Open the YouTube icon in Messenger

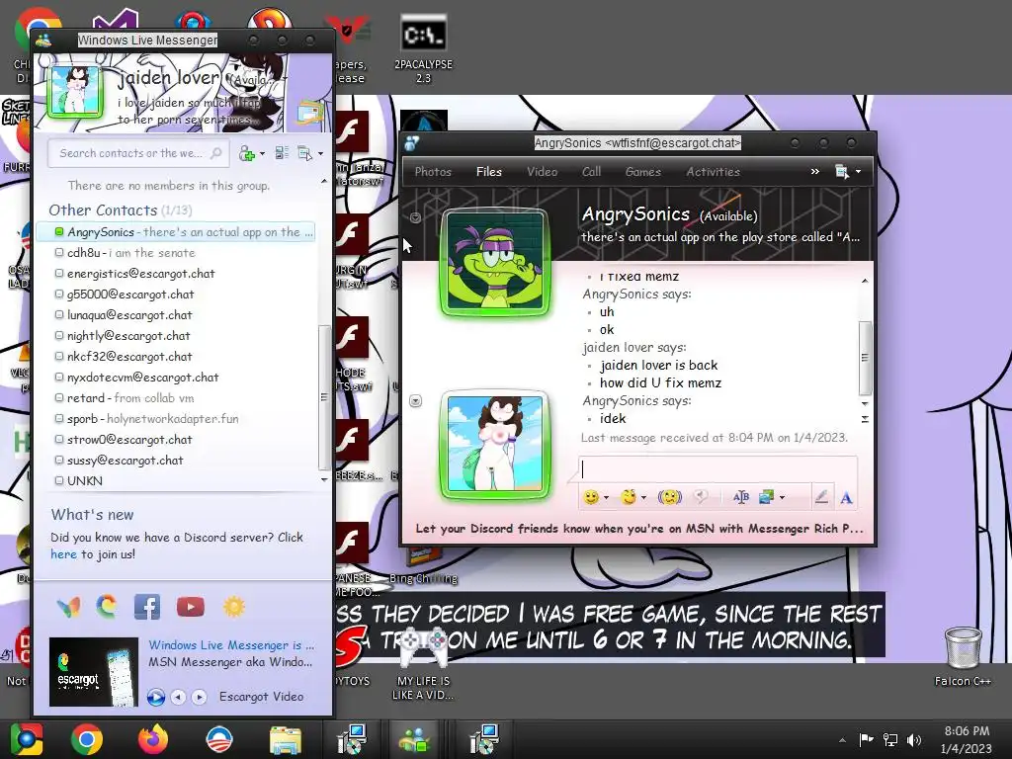[191, 607]
